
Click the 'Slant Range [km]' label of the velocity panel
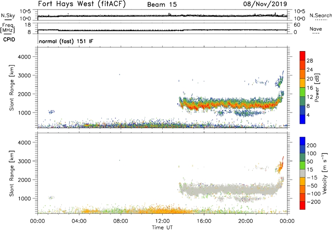[x=12, y=174]
